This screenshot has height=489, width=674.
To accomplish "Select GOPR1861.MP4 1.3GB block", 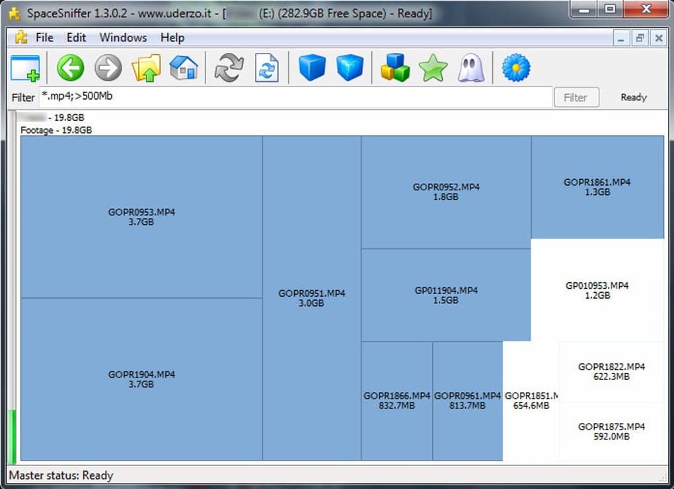I will tap(597, 187).
